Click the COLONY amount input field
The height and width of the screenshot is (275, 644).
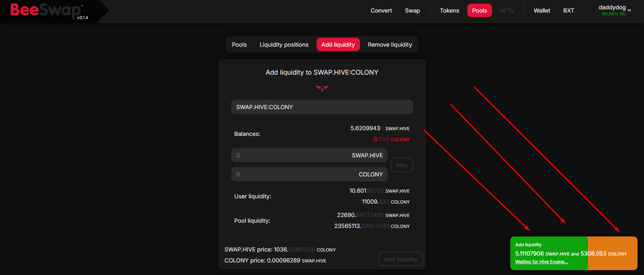coord(309,174)
